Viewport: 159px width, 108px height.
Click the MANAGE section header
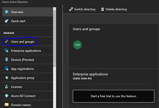(x=9, y=33)
